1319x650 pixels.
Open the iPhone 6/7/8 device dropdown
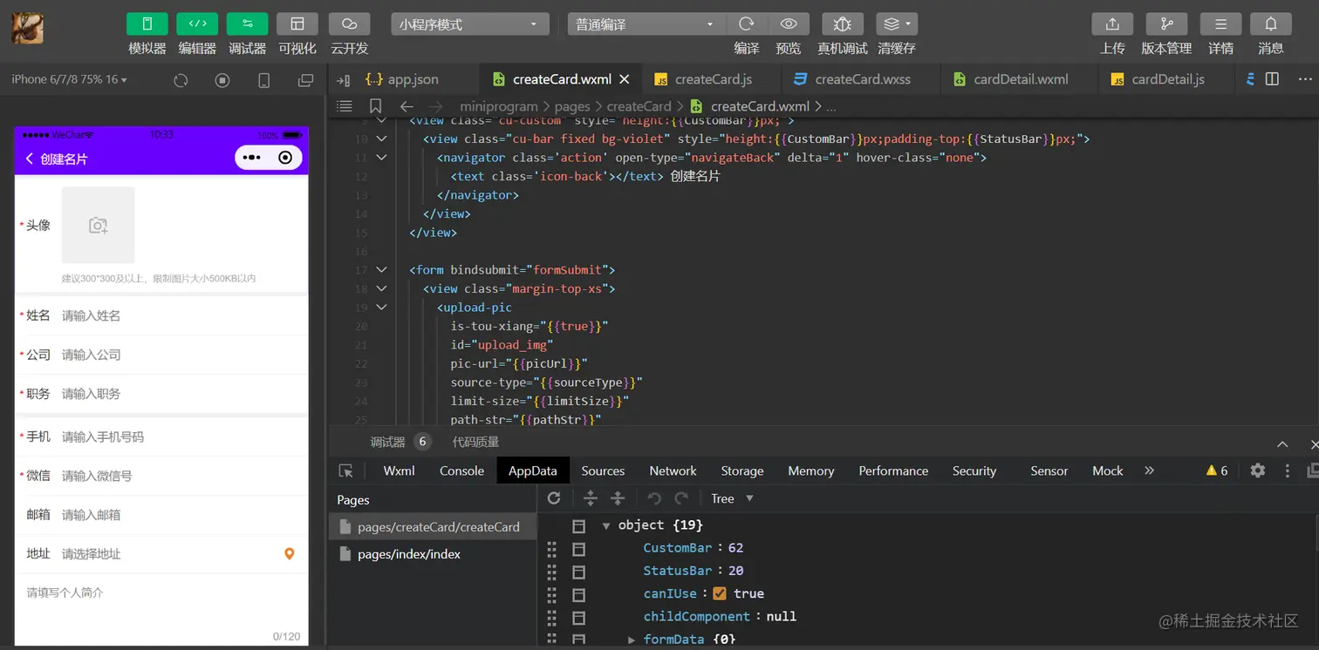pos(69,79)
